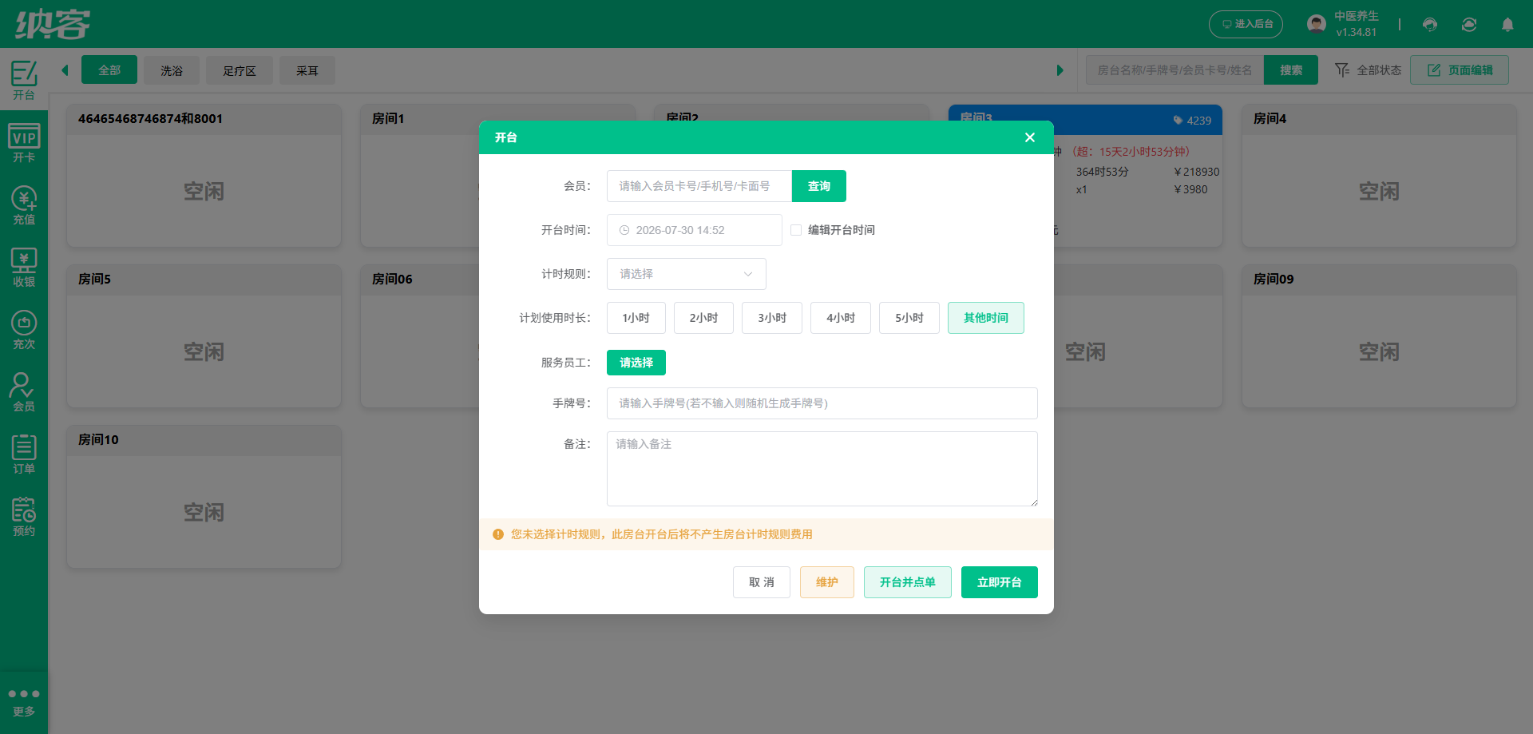
Task: Expand the 计时规则 dropdown
Action: pos(687,274)
